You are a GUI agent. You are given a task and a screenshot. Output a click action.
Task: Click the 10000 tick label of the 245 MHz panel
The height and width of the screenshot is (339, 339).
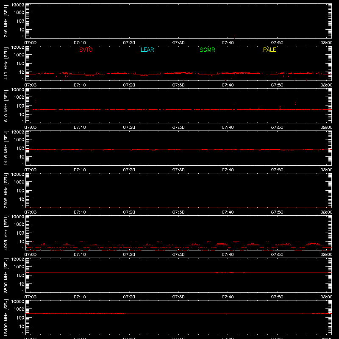click(x=18, y=5)
